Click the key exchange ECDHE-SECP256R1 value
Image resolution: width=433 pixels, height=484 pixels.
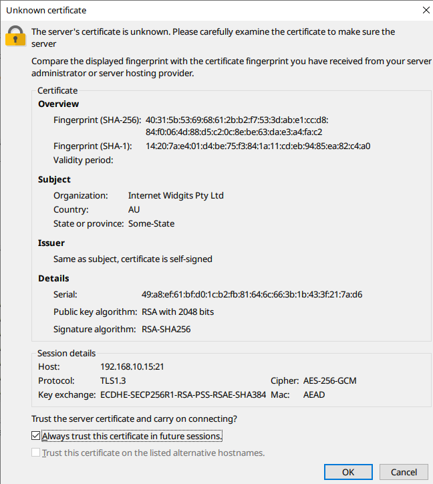click(183, 395)
